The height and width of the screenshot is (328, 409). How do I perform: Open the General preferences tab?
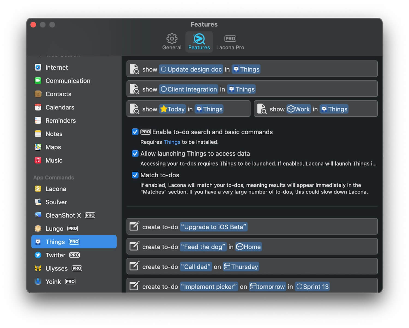tap(172, 42)
